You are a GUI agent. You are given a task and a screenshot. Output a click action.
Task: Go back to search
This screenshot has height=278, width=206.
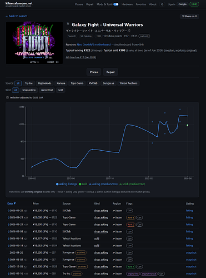pyautogui.click(x=16, y=16)
